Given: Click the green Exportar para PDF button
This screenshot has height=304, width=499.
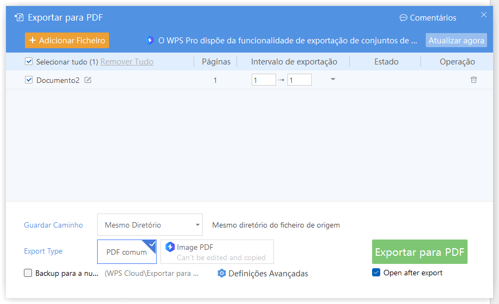Looking at the screenshot, I should pyautogui.click(x=420, y=251).
